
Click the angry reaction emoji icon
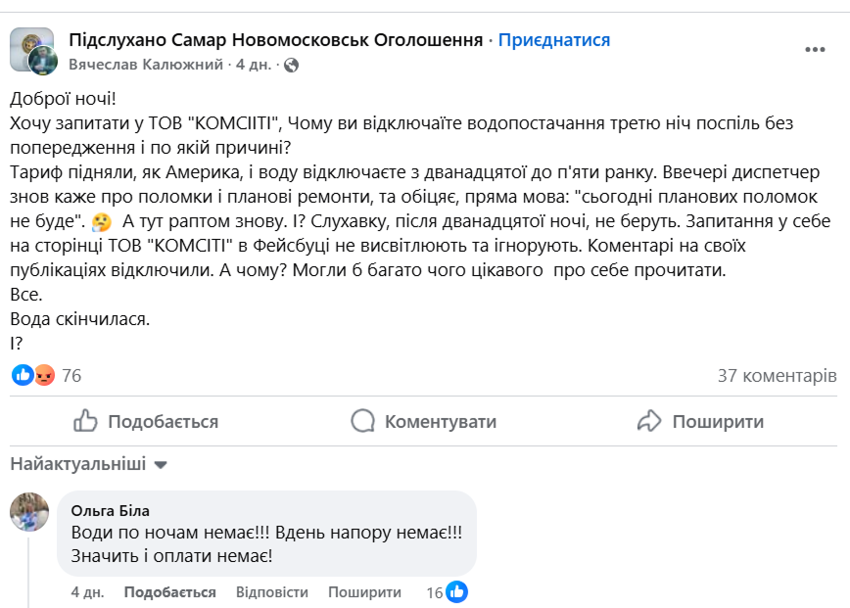pos(44,375)
